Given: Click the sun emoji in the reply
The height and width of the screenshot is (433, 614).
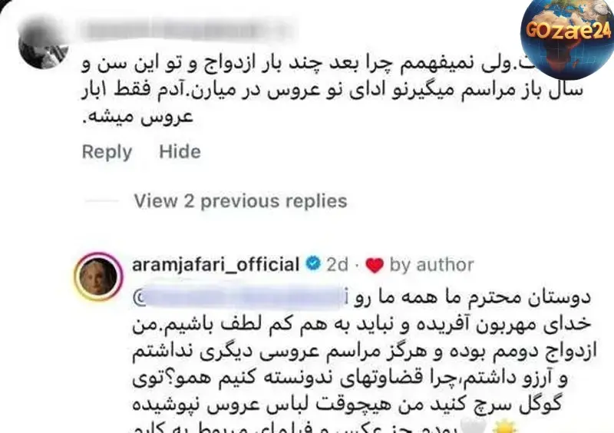Looking at the screenshot, I should 505,426.
